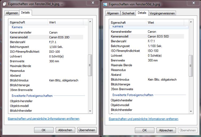Click Eigenschaft column header in Fenster50d_b.jpg window
This screenshot has width=201, height=137.
point(128,23)
